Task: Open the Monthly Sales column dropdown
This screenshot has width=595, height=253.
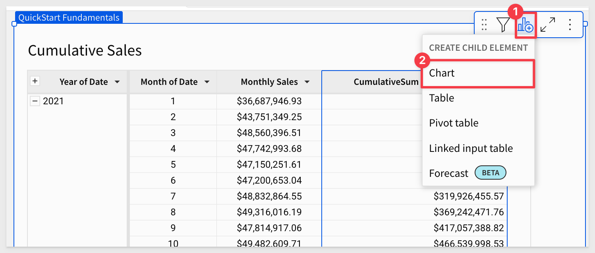Action: [307, 82]
